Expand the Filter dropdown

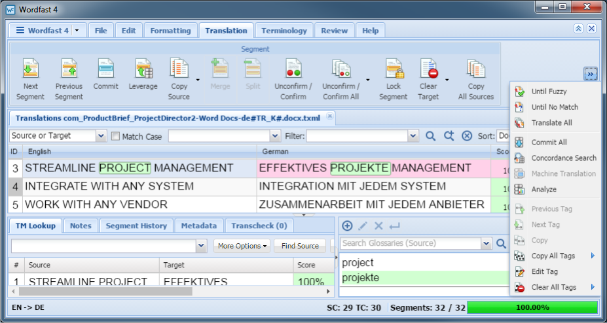tap(413, 136)
